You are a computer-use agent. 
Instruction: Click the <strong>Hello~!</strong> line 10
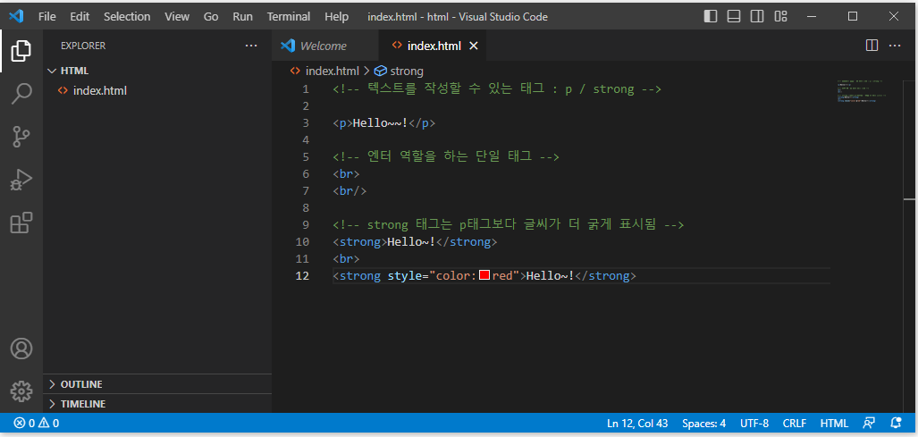coord(415,241)
